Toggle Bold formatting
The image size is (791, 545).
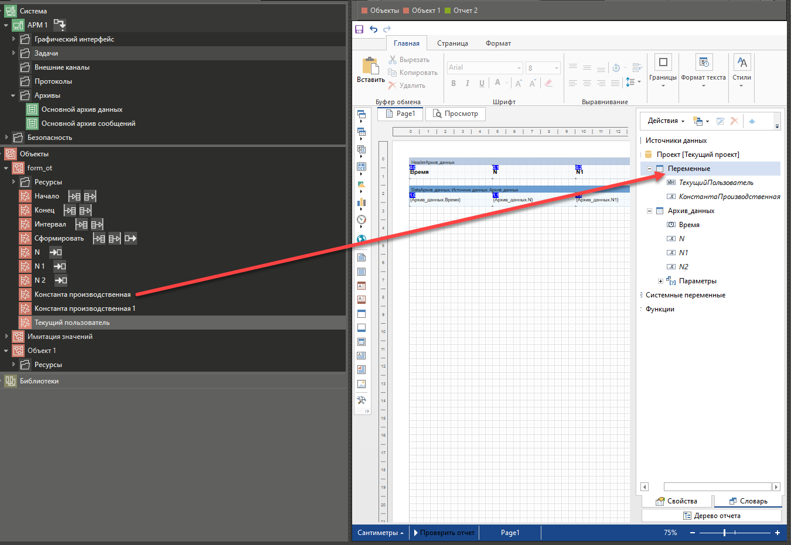[x=454, y=84]
